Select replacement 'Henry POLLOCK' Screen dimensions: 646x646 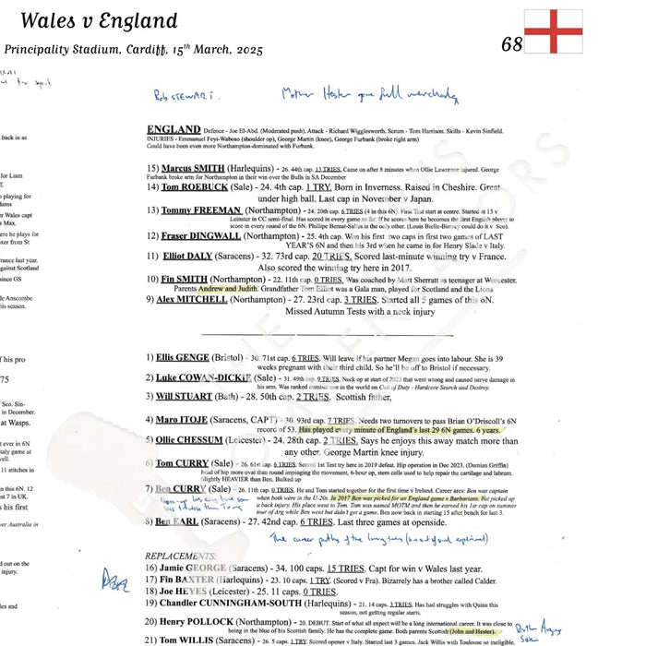[197, 622]
